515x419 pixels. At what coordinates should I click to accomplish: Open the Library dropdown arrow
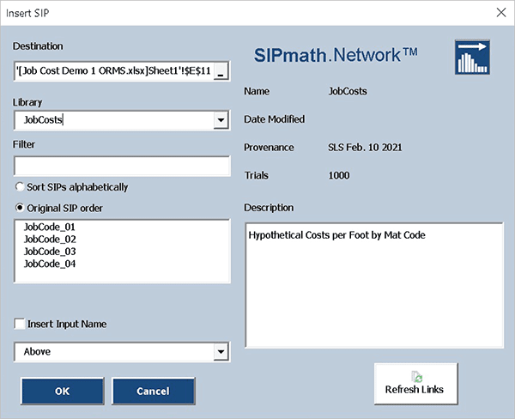pos(221,120)
